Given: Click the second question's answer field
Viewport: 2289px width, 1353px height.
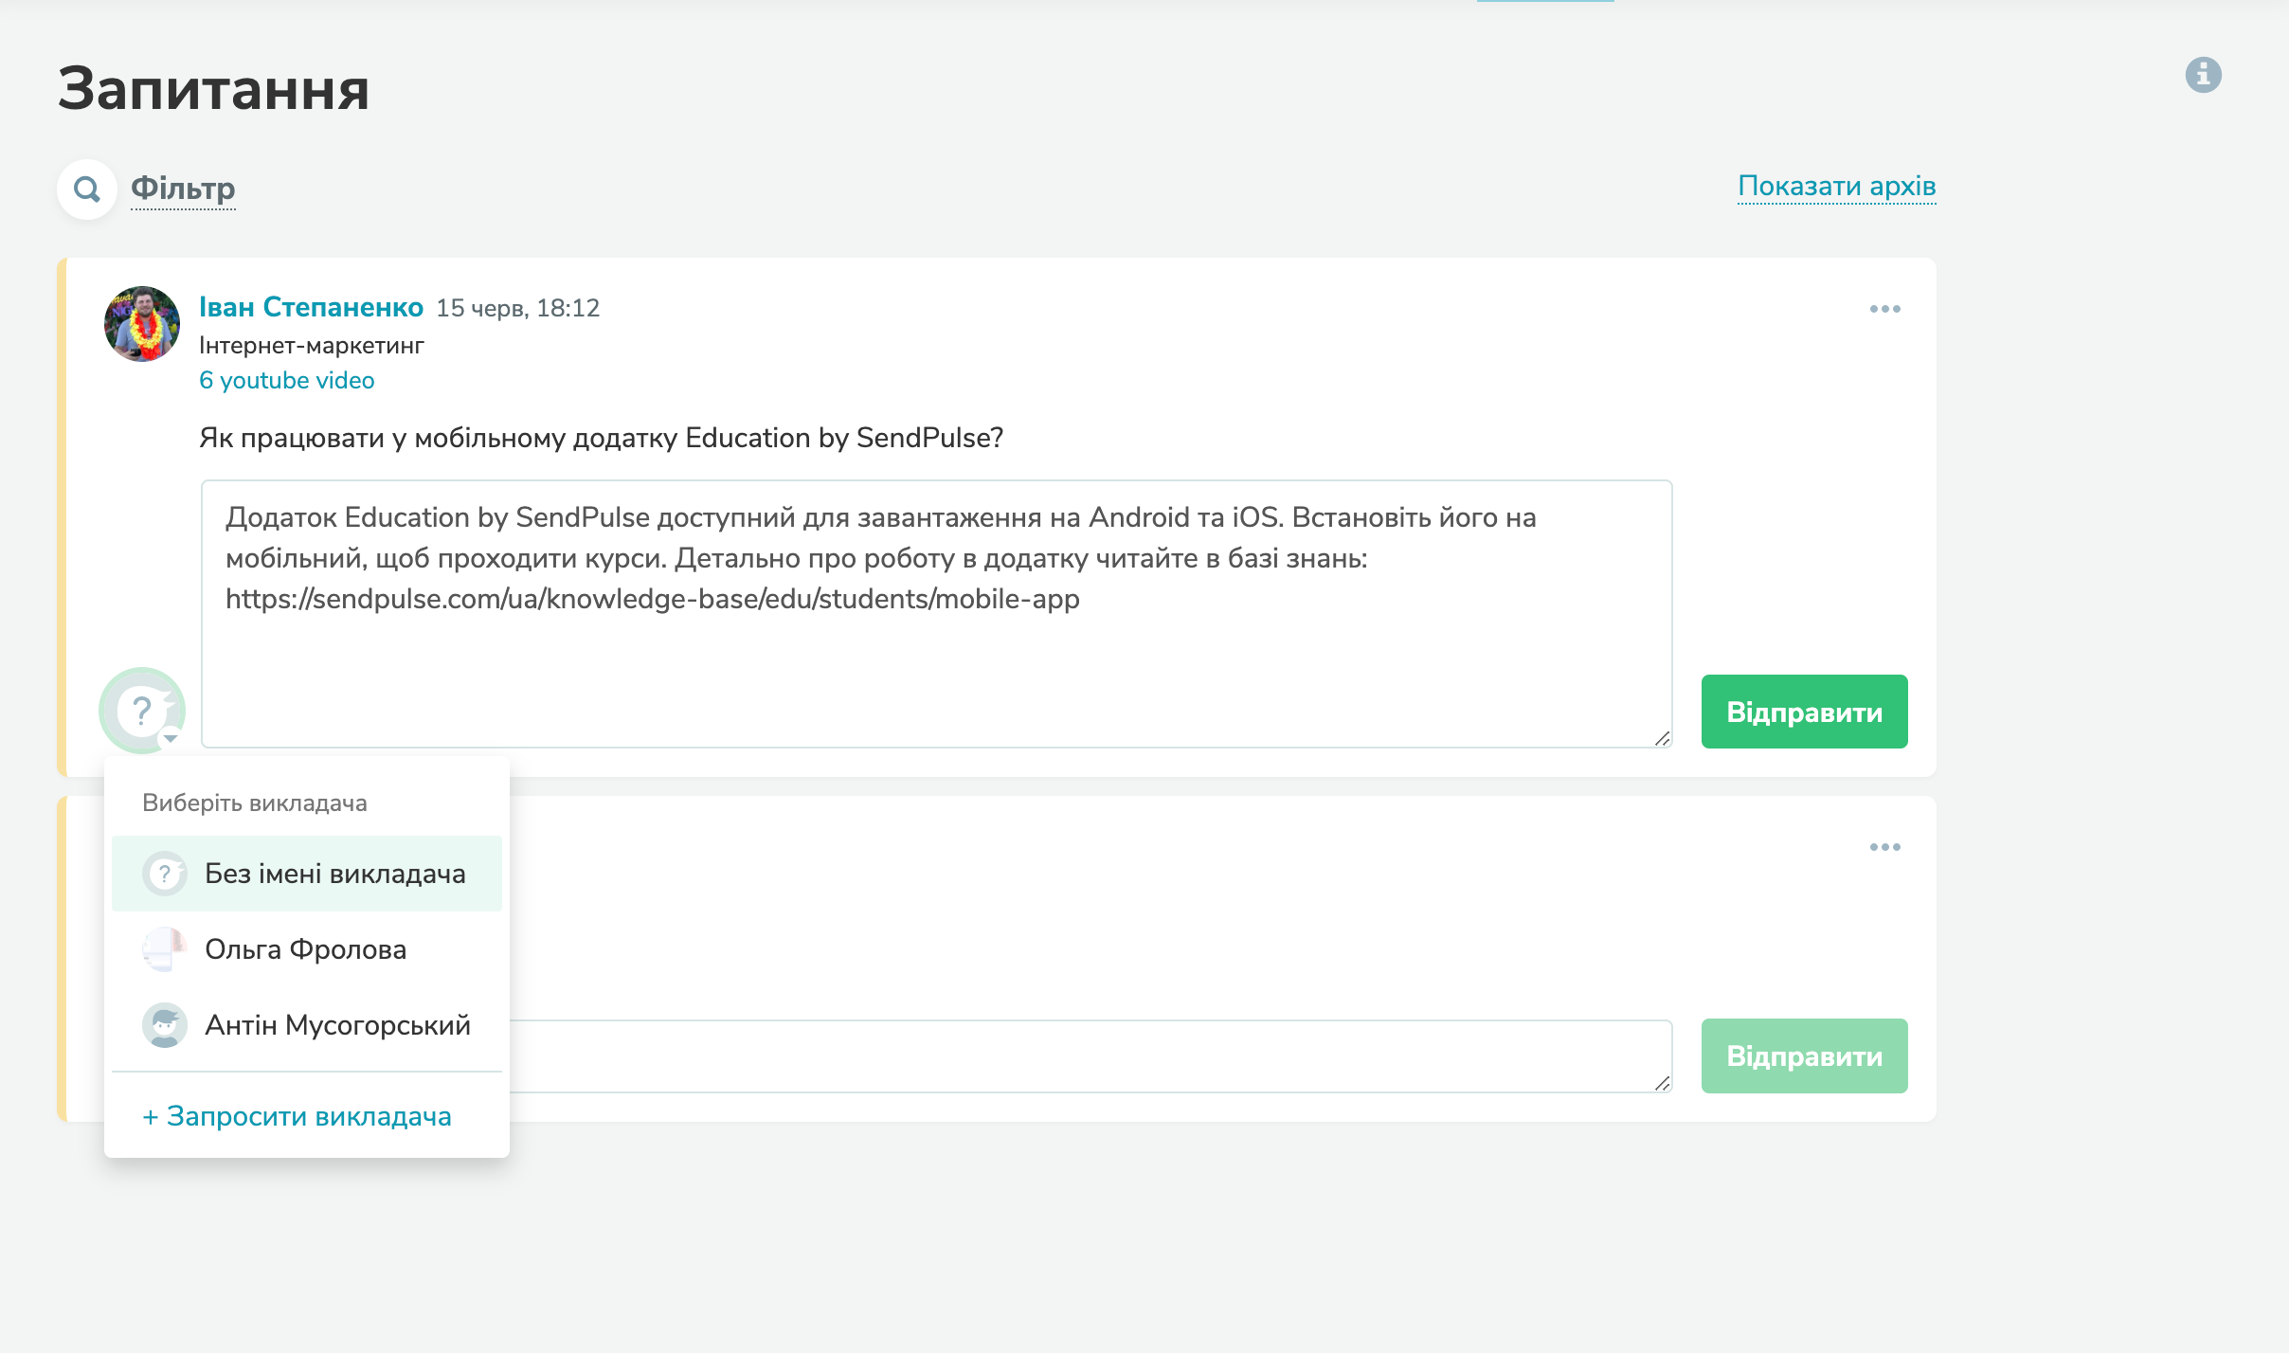Looking at the screenshot, I should (1090, 1055).
